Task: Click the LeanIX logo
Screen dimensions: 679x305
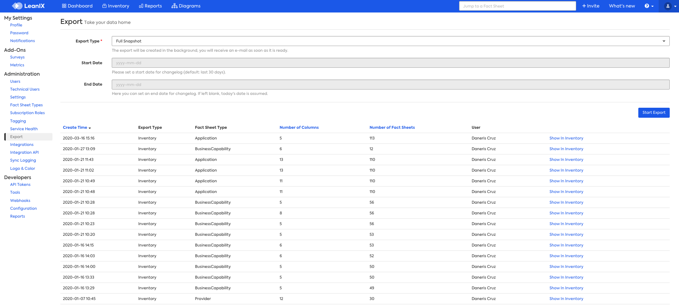Action: coord(28,6)
